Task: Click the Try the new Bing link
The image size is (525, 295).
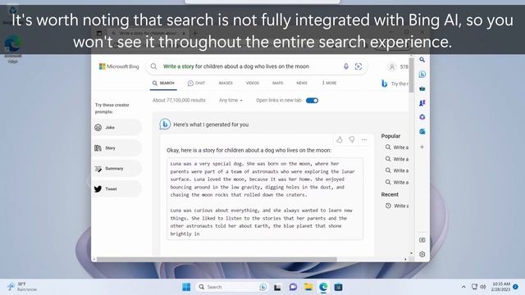Action: (395, 84)
